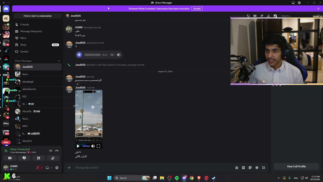
Task: Open the Nero conversation
Action: [38, 74]
